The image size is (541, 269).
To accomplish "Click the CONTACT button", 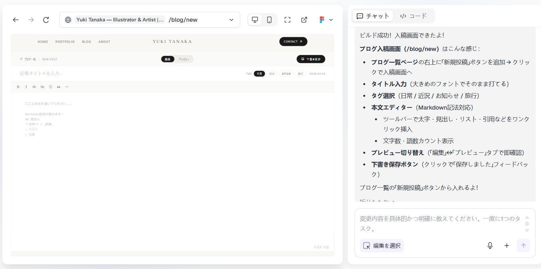I will [x=293, y=42].
